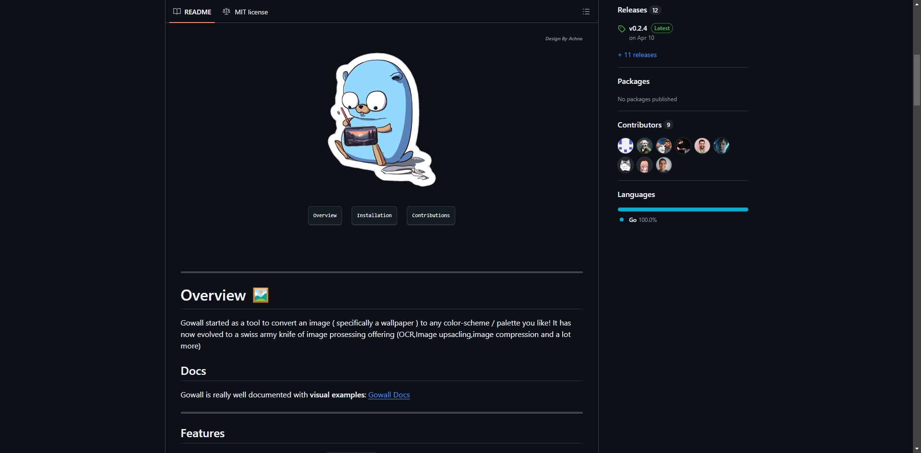The image size is (921, 453).
Task: Open the pink-background smiling man avatar
Action: tap(702, 146)
